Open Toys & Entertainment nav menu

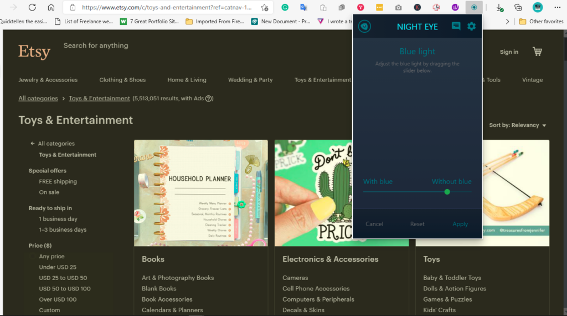click(323, 80)
